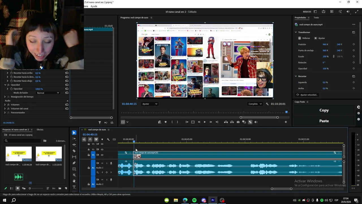Collapse the Recortar section in Propiedades
Image resolution: width=362 pixels, height=204 pixels.
[x=296, y=76]
